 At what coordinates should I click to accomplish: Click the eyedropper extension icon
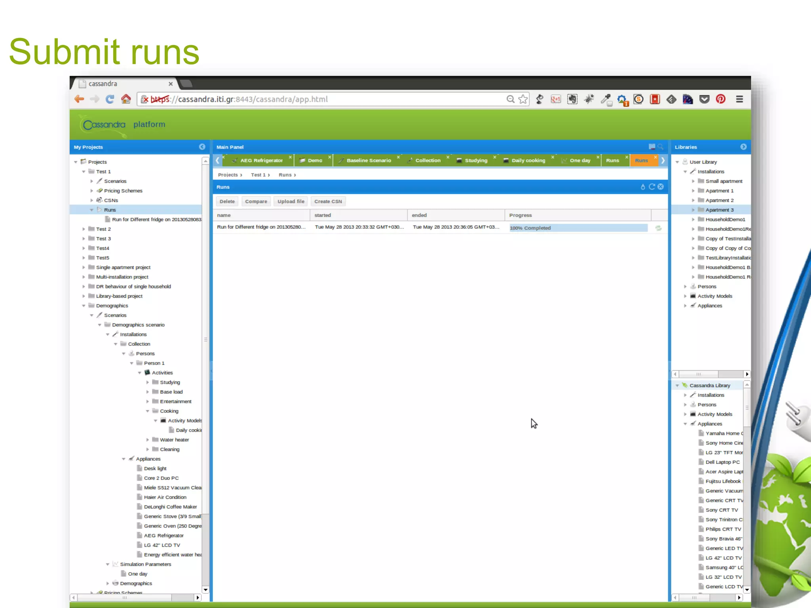click(606, 99)
